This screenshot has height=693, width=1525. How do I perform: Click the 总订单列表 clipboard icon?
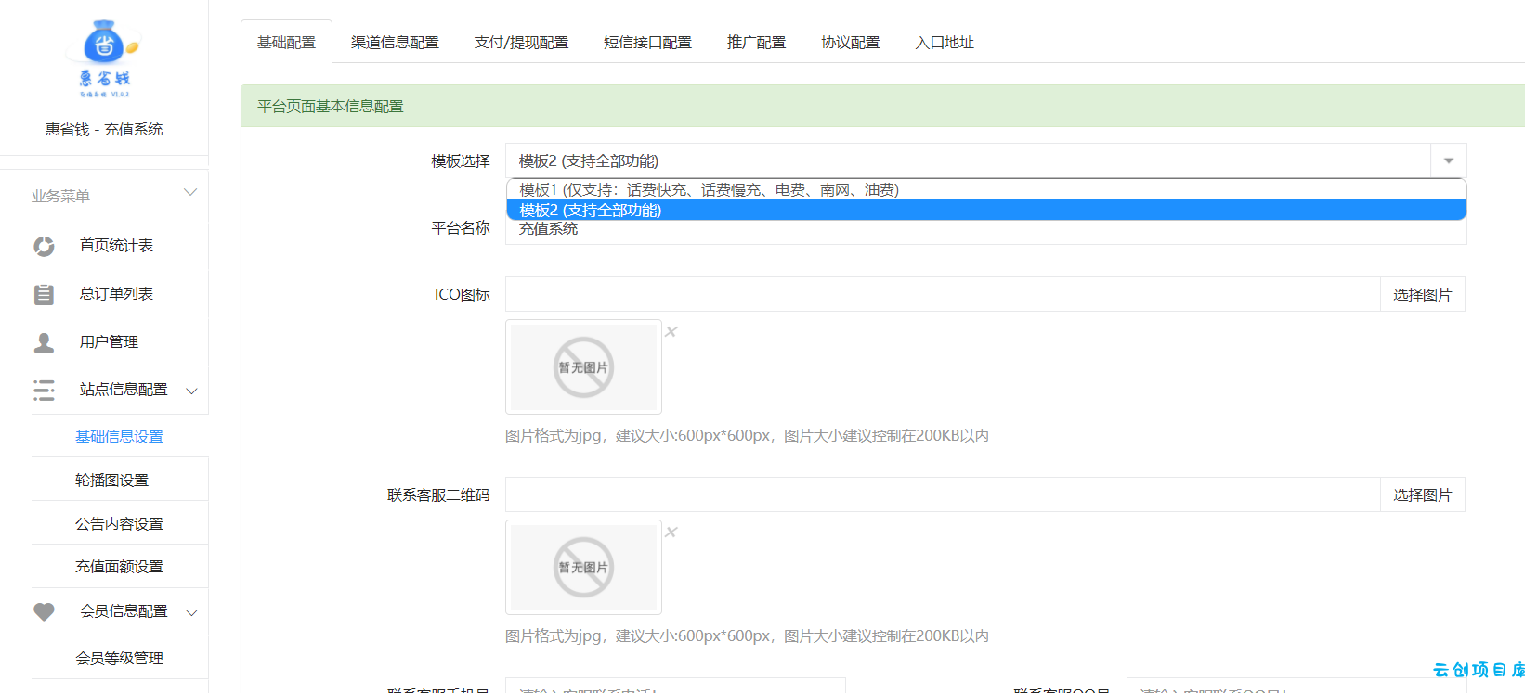point(44,294)
